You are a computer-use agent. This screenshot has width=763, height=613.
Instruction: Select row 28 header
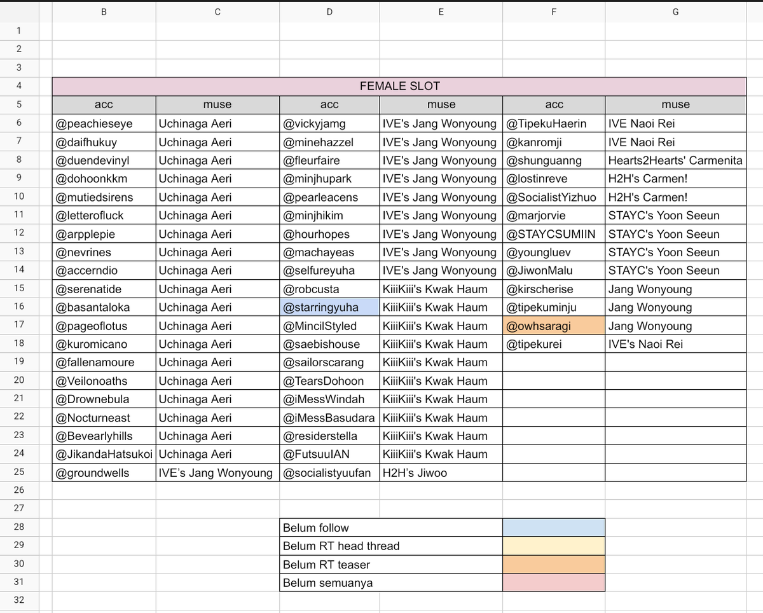point(18,528)
